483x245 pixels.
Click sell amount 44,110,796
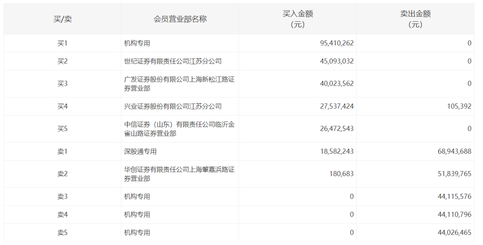tap(455, 215)
